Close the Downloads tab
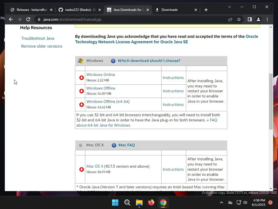This screenshot has height=209, width=278. (x=196, y=10)
